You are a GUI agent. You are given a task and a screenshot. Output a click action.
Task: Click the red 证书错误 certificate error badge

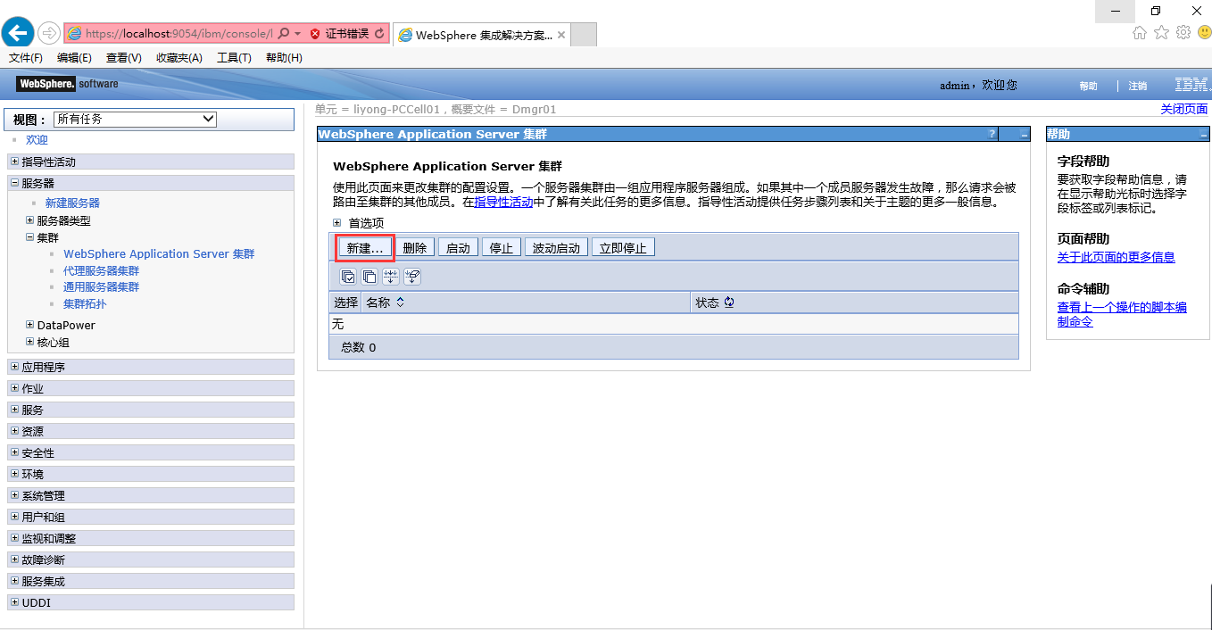339,33
